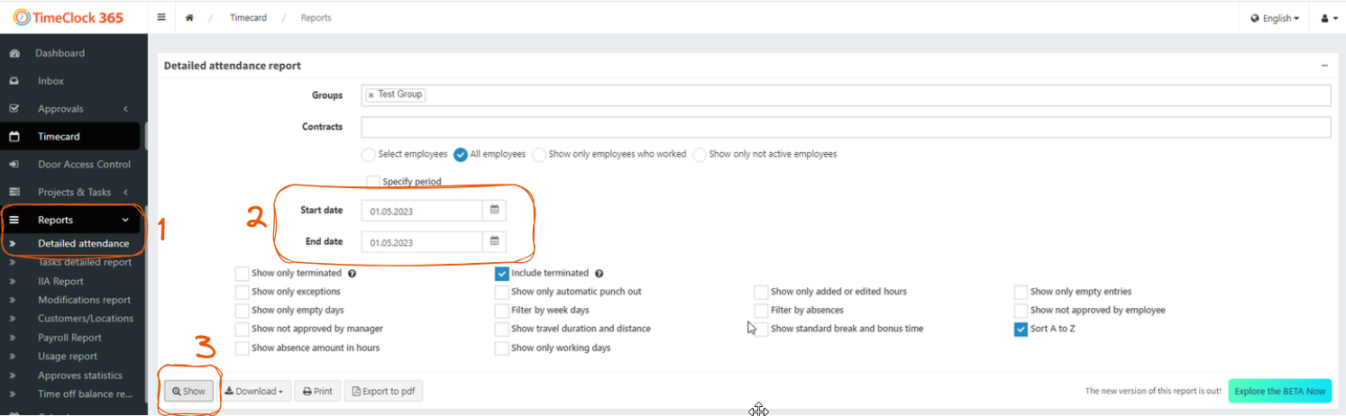Check Show only exceptions option

click(x=242, y=292)
